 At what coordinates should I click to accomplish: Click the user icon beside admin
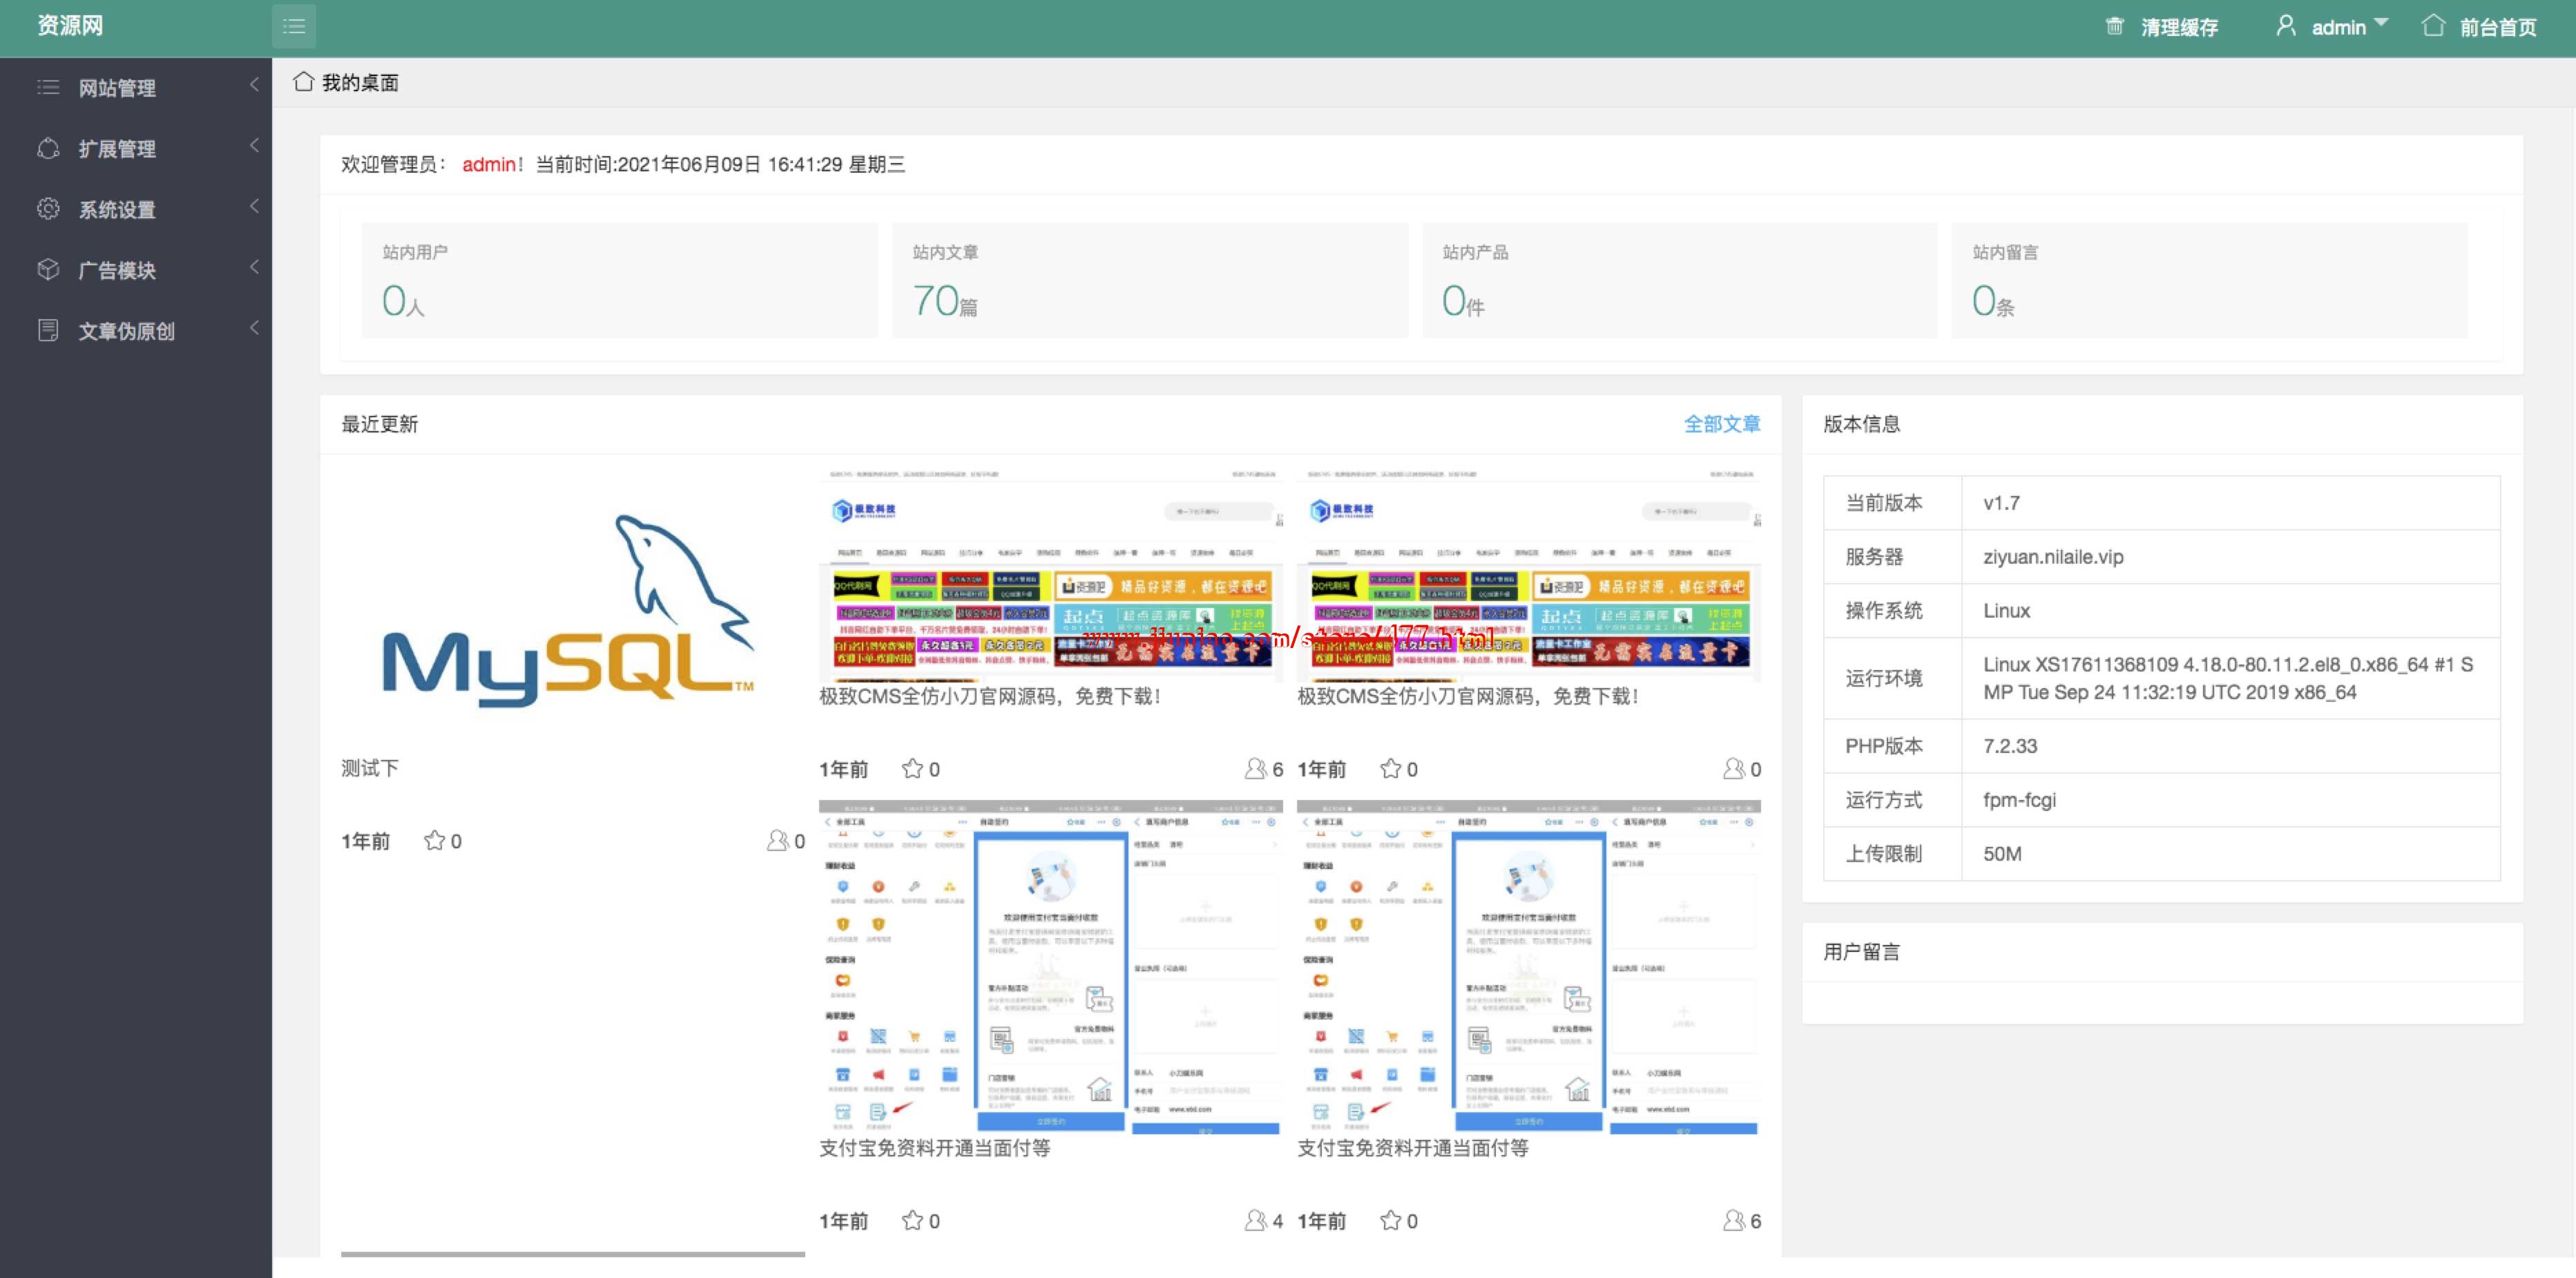2286,26
